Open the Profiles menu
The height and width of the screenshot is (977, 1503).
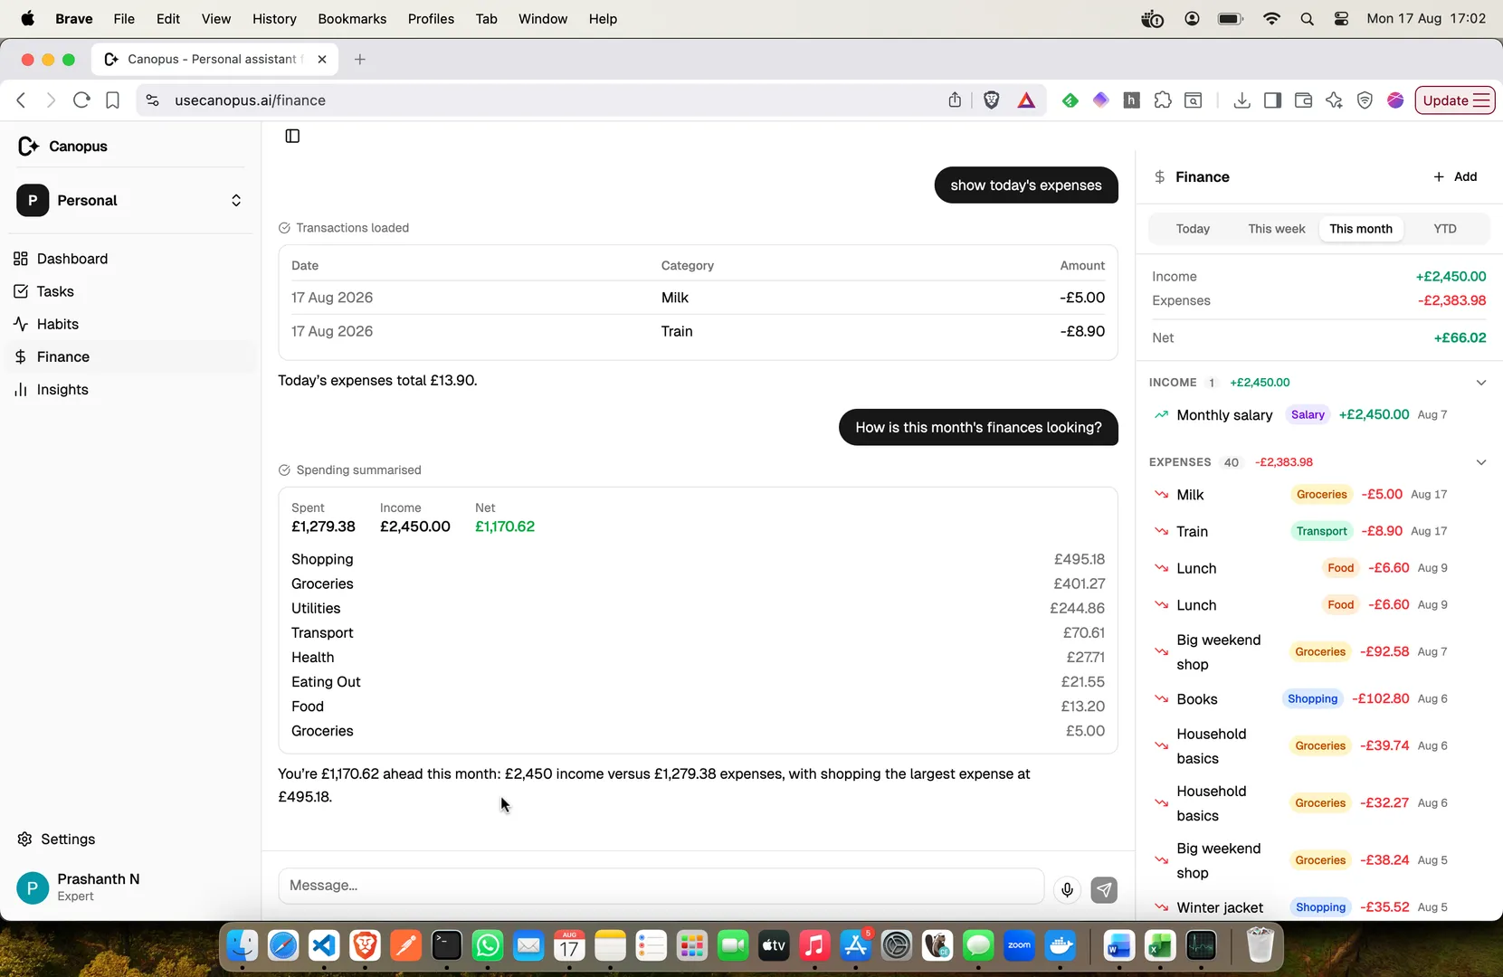click(431, 18)
